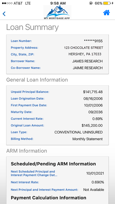
Task: Tap the Original Loan Amount label
Action: 28,125
